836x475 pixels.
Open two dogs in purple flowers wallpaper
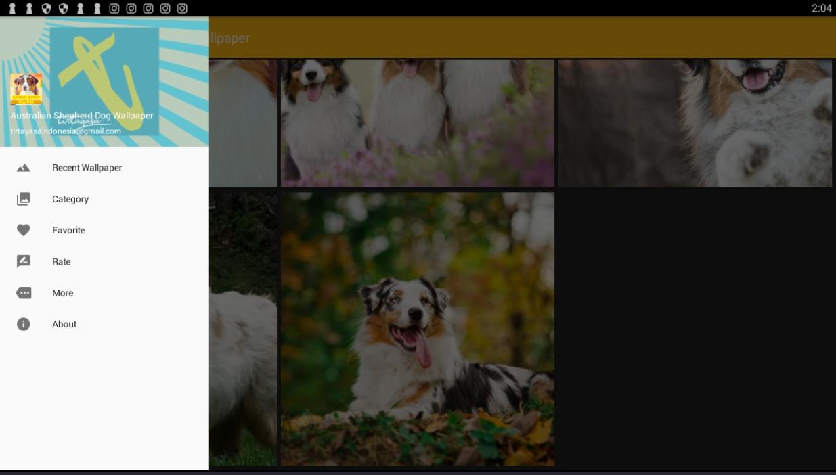[418, 122]
